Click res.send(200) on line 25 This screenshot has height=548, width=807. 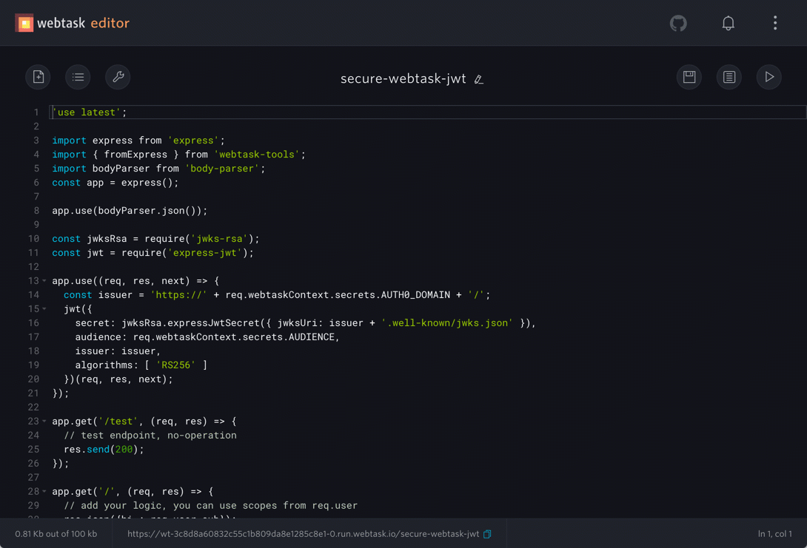(104, 450)
